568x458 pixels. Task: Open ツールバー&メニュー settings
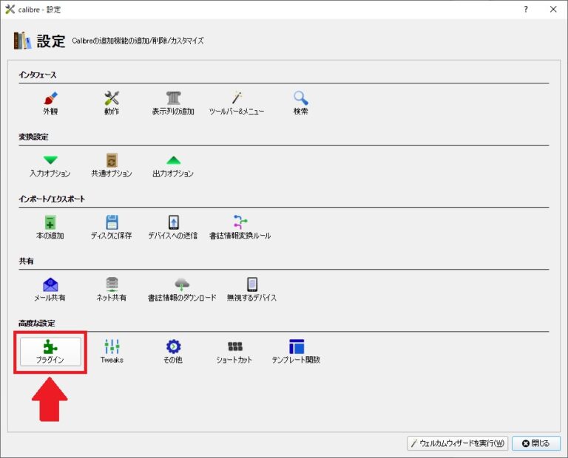pyautogui.click(x=237, y=103)
